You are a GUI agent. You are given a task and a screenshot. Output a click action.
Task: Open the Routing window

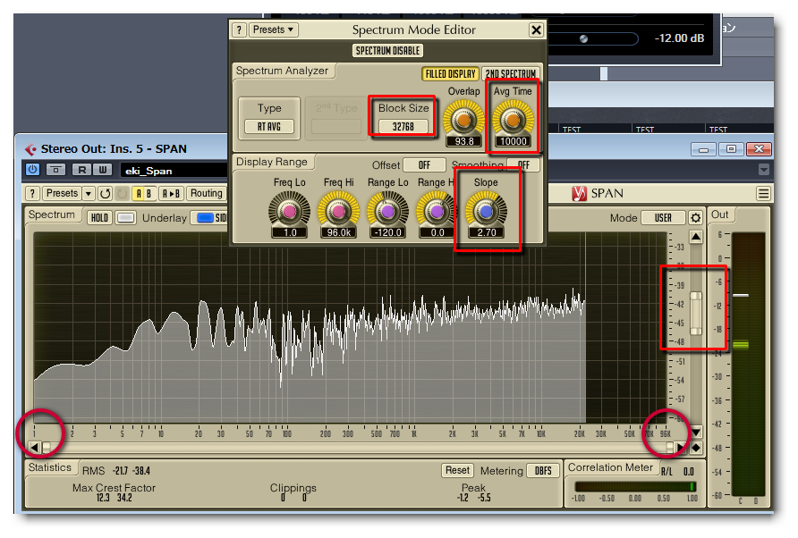tap(206, 193)
